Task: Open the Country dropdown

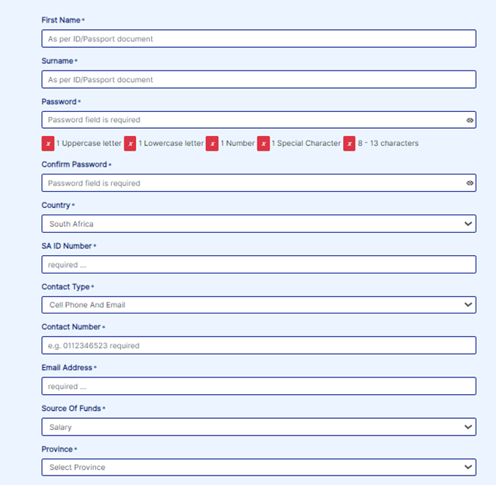Action: point(258,224)
